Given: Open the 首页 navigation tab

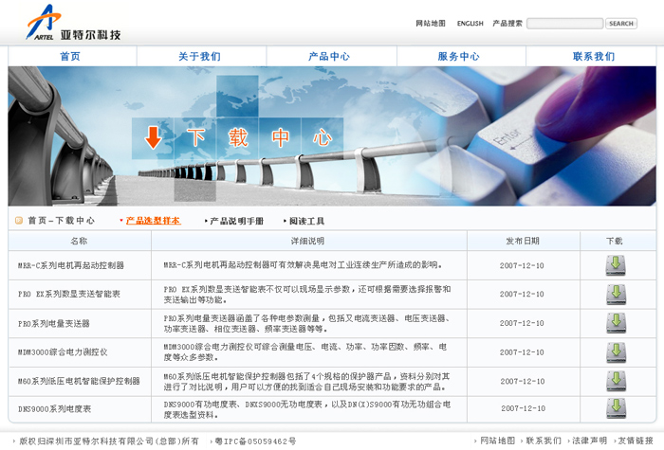Looking at the screenshot, I should 70,56.
